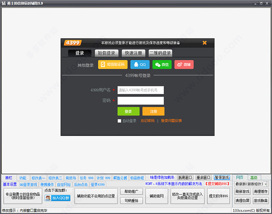Screen dimensions: 272x214
Task: Open the 登录问题反馈 link
Action: 171,121
